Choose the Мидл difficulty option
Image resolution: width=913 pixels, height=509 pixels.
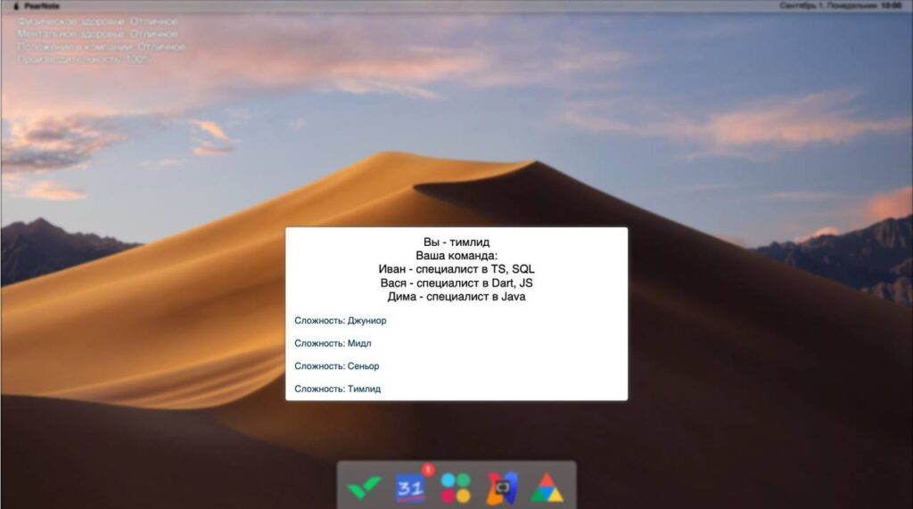(333, 343)
